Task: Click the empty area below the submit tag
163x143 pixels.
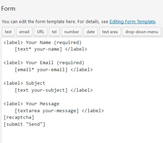Action: tap(81, 135)
